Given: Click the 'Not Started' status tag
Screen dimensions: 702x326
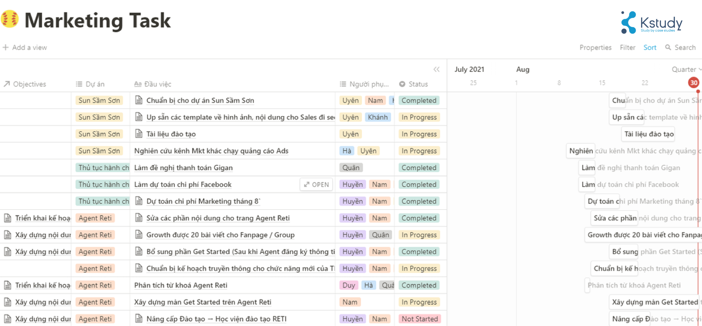Looking at the screenshot, I should pos(419,319).
